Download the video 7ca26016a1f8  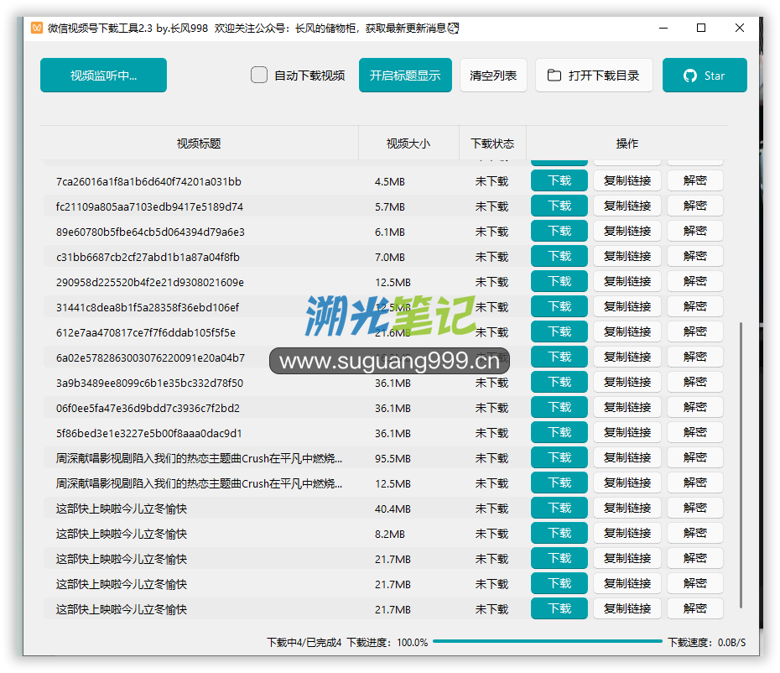coord(559,180)
